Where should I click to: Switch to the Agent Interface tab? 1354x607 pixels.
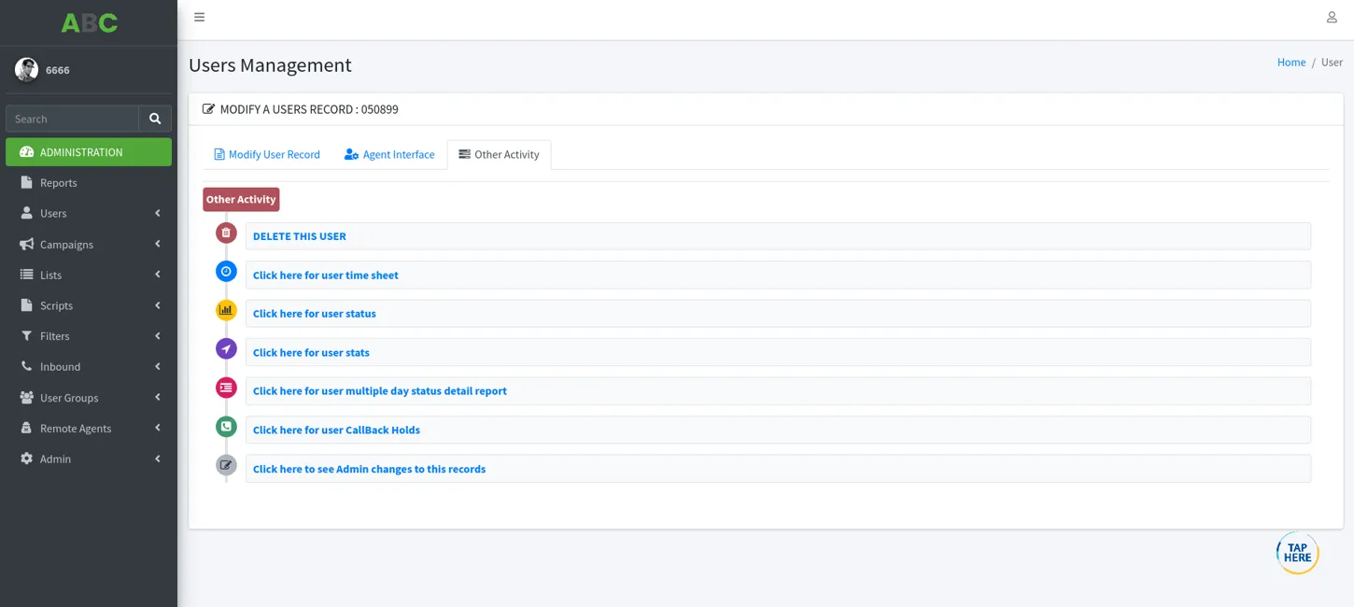(x=389, y=155)
